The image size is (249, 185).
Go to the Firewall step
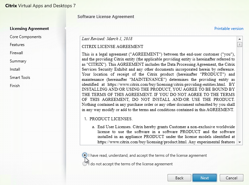16,53
